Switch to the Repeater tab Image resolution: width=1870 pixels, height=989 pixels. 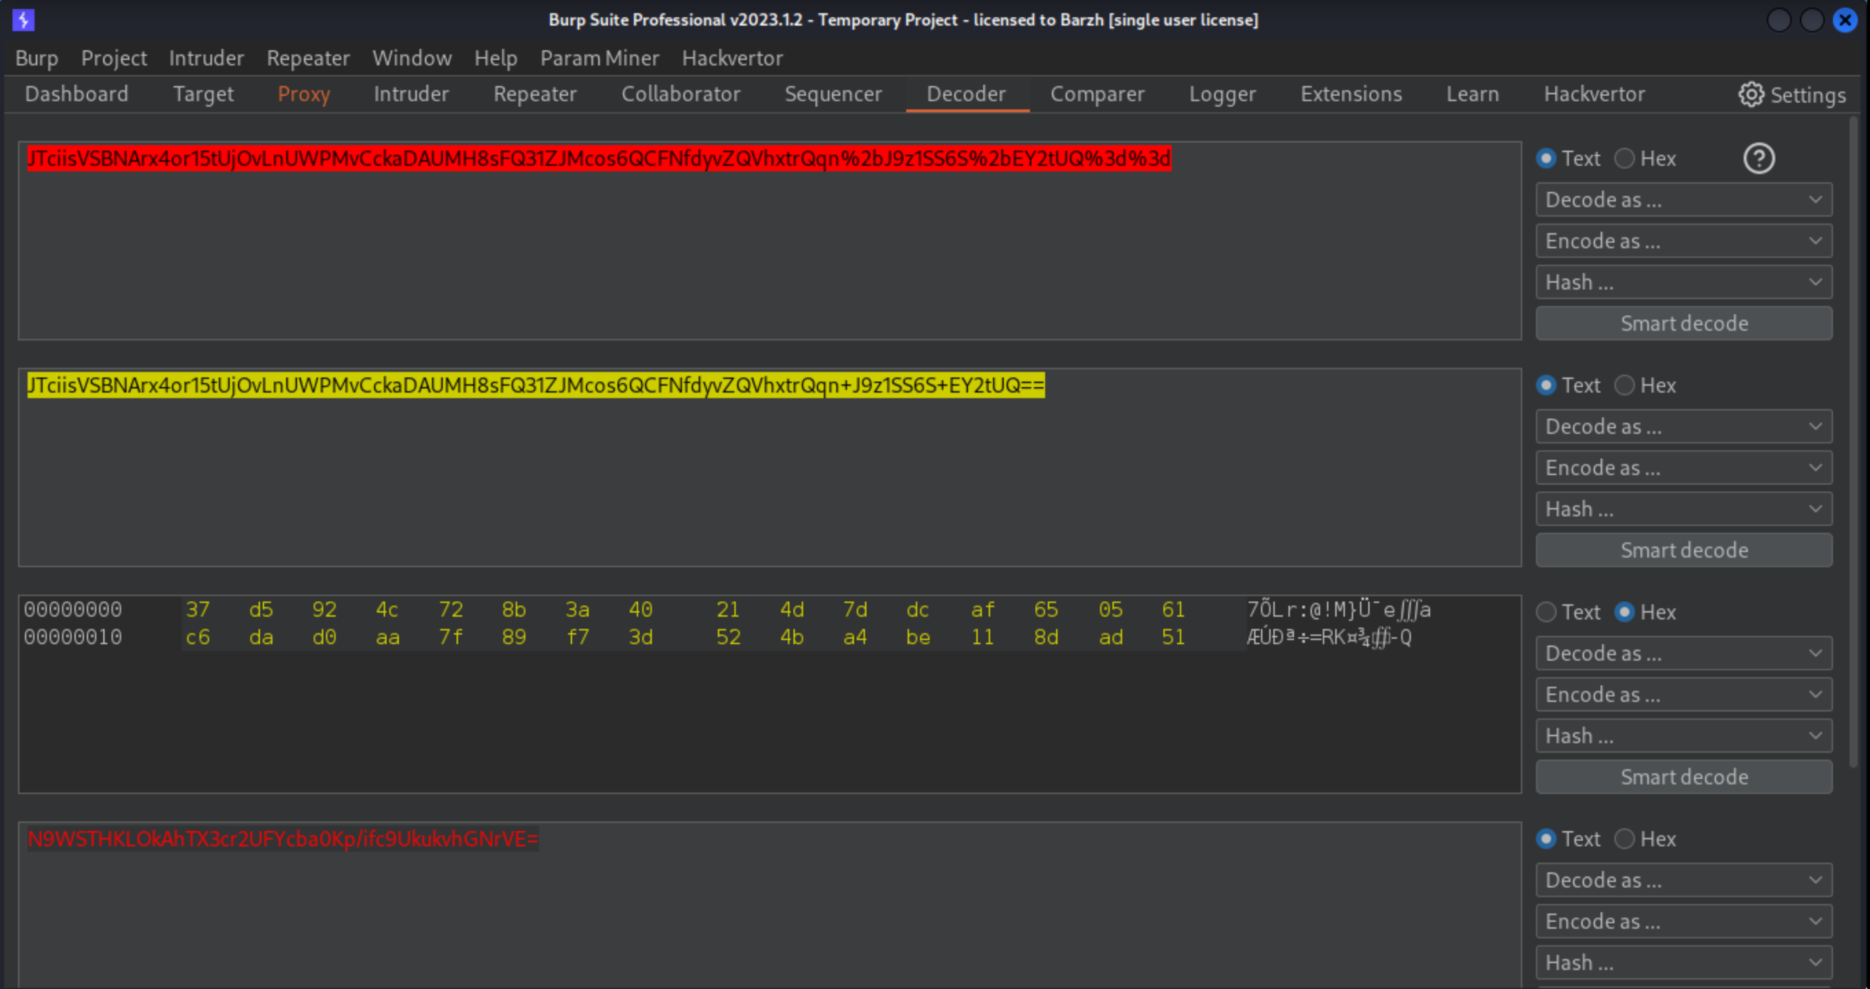pos(535,94)
